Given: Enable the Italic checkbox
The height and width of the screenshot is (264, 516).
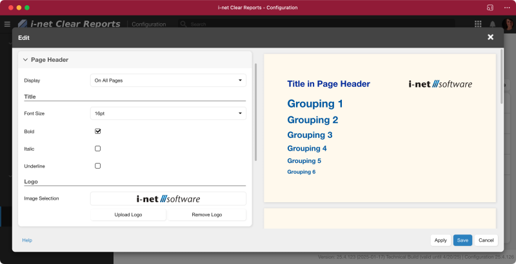Looking at the screenshot, I should coord(98,149).
